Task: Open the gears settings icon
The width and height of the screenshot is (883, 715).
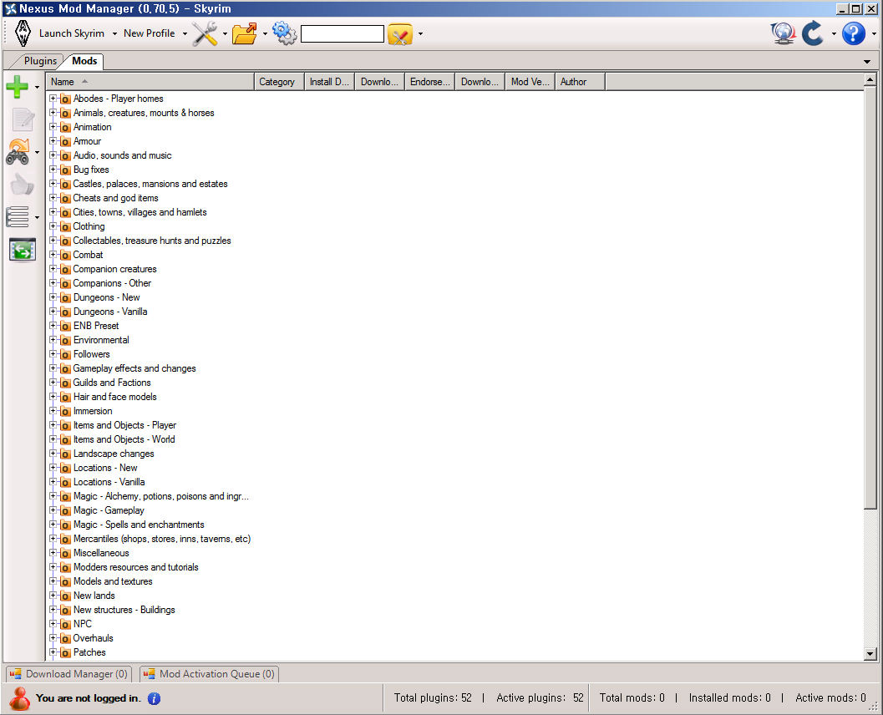Action: (x=284, y=33)
